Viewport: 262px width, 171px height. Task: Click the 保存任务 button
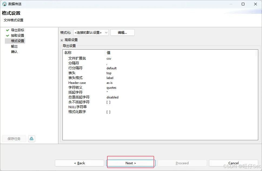pyautogui.click(x=14, y=139)
